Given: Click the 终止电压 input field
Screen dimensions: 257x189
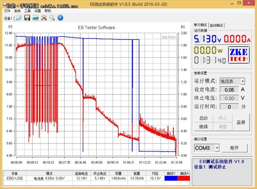Looking at the screenshot, I should pyautogui.click(x=229, y=98).
